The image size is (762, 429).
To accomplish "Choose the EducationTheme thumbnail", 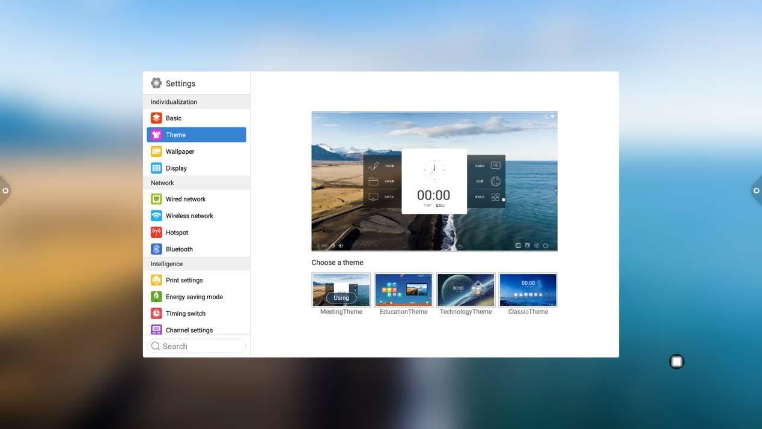I will click(403, 290).
